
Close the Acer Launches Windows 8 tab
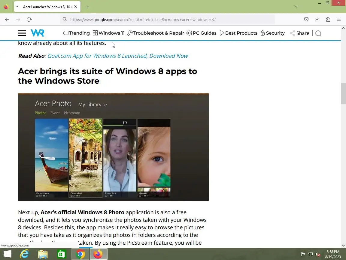tap(76, 7)
